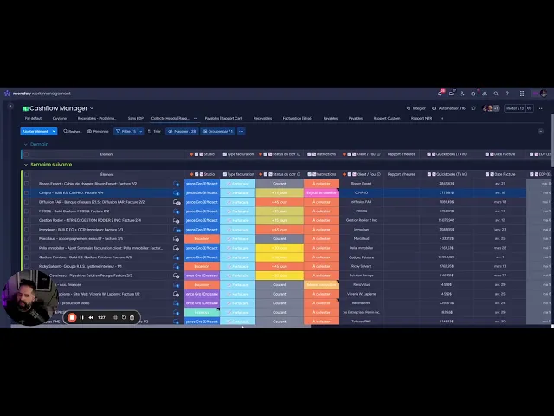Stop the screen recording with red button
The image size is (554, 416).
pos(72,317)
